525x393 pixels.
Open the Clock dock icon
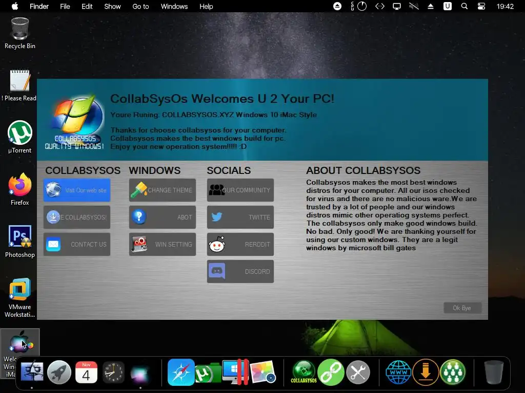pyautogui.click(x=113, y=372)
